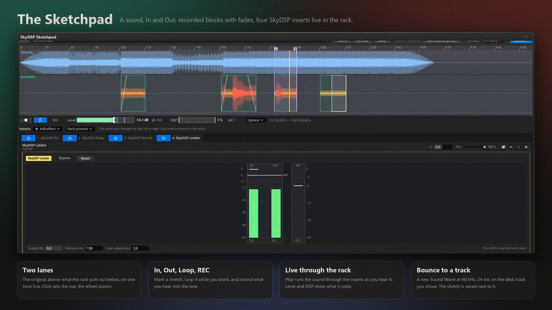Expand the Rack presets menu
This screenshot has height=310, width=552.
click(x=80, y=129)
